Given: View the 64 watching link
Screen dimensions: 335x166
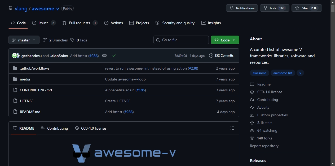Looking at the screenshot, I should tap(264, 130).
